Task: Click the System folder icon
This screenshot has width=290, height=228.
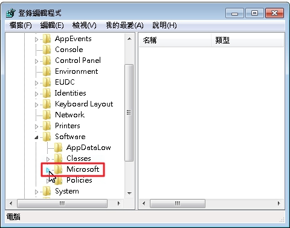Action: tap(47, 191)
